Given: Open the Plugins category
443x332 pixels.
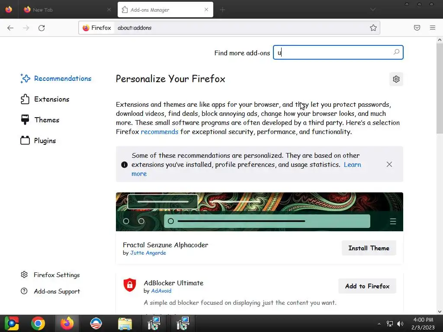Looking at the screenshot, I should coord(38,140).
